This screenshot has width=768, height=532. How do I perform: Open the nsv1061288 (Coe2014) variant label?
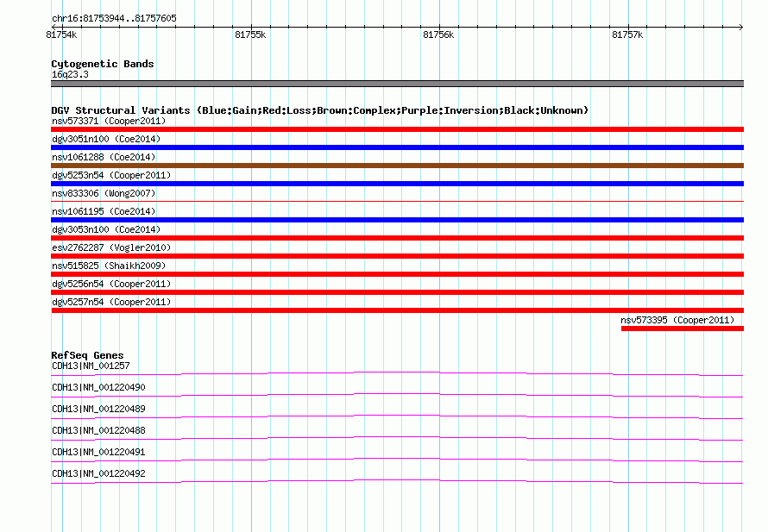click(x=104, y=157)
